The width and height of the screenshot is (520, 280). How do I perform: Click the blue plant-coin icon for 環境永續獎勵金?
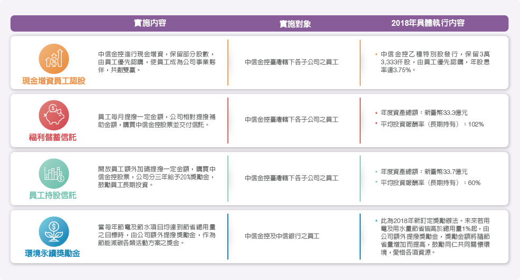pos(54,231)
